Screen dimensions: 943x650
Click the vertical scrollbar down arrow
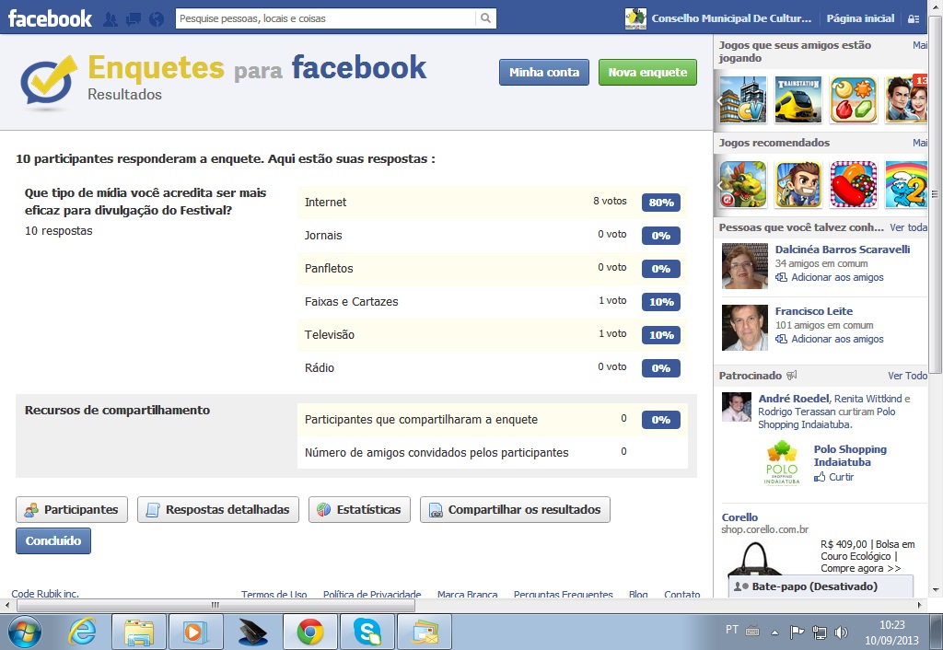coord(936,590)
